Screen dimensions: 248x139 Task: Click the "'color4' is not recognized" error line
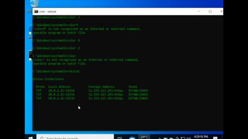pyautogui.click(x=86, y=29)
